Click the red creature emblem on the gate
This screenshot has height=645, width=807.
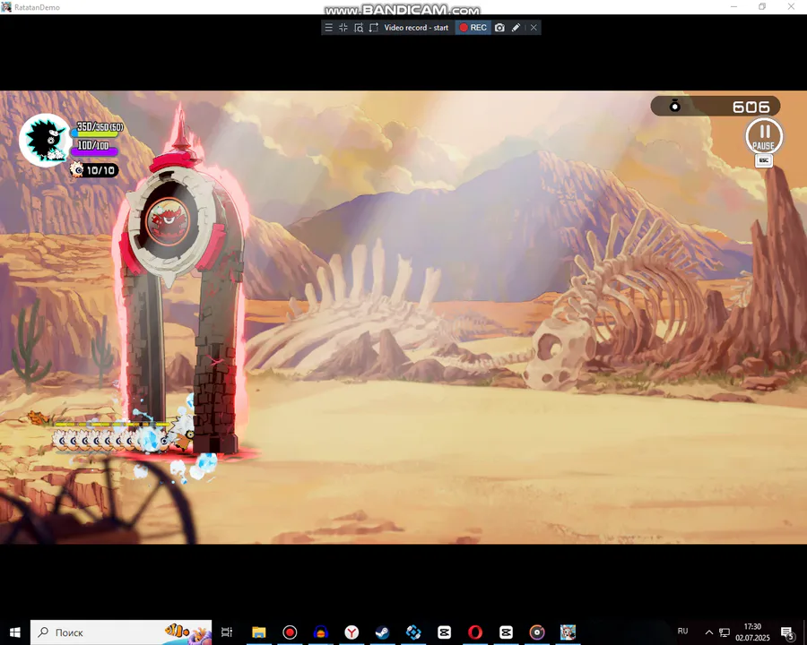(168, 221)
